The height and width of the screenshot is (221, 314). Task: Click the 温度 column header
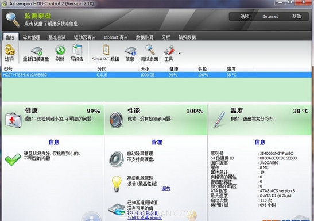click(231, 69)
